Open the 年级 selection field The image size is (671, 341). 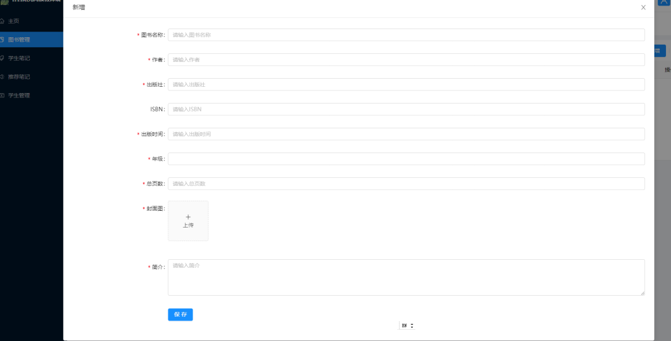point(406,159)
